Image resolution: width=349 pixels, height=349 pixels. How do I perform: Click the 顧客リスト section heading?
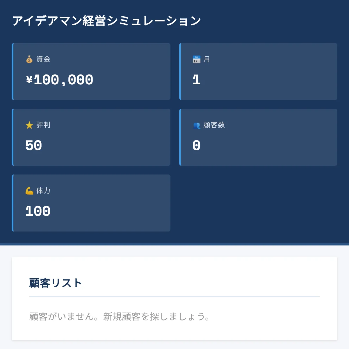click(55, 283)
